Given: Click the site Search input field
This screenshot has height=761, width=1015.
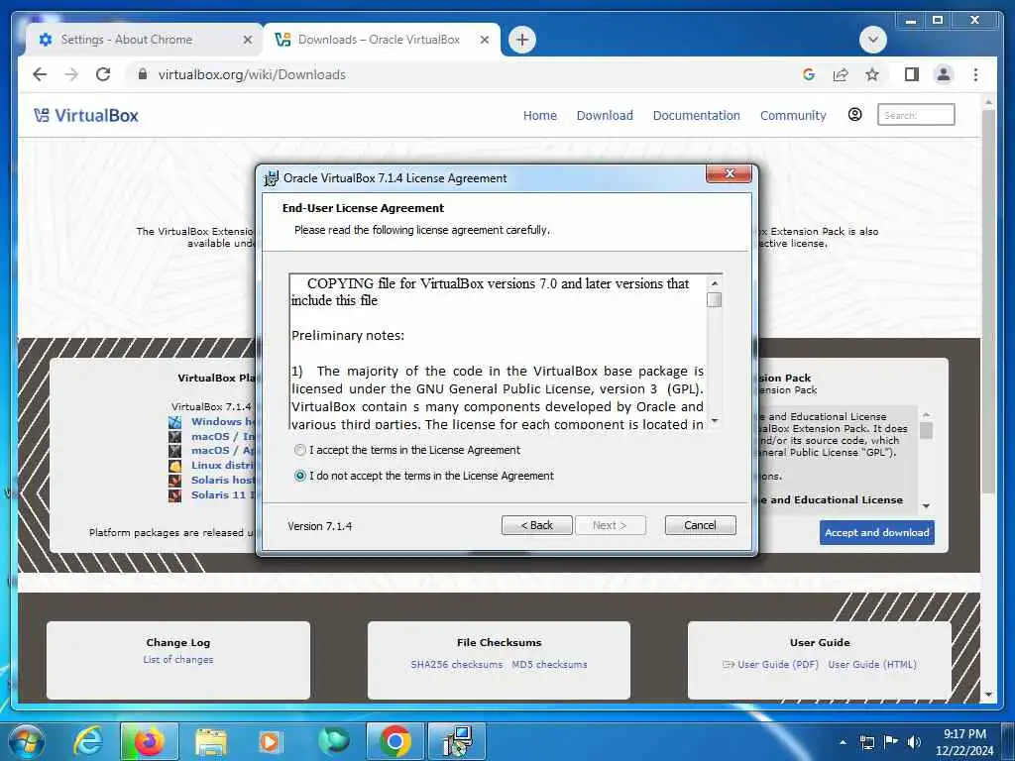Looking at the screenshot, I should (915, 115).
